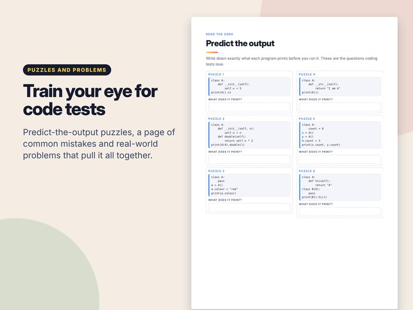Image resolution: width=413 pixels, height=310 pixels.
Task: Click 'A.count = 3' line in Puzzle 5
Action: click(x=311, y=141)
